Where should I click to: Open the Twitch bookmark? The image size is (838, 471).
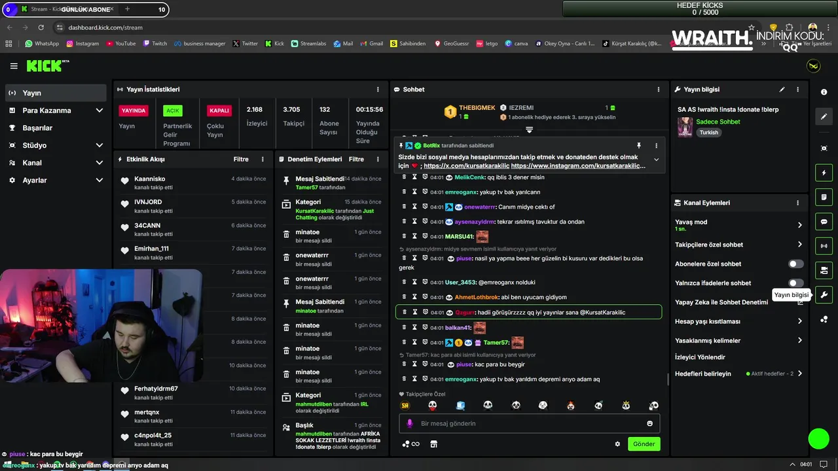click(155, 44)
